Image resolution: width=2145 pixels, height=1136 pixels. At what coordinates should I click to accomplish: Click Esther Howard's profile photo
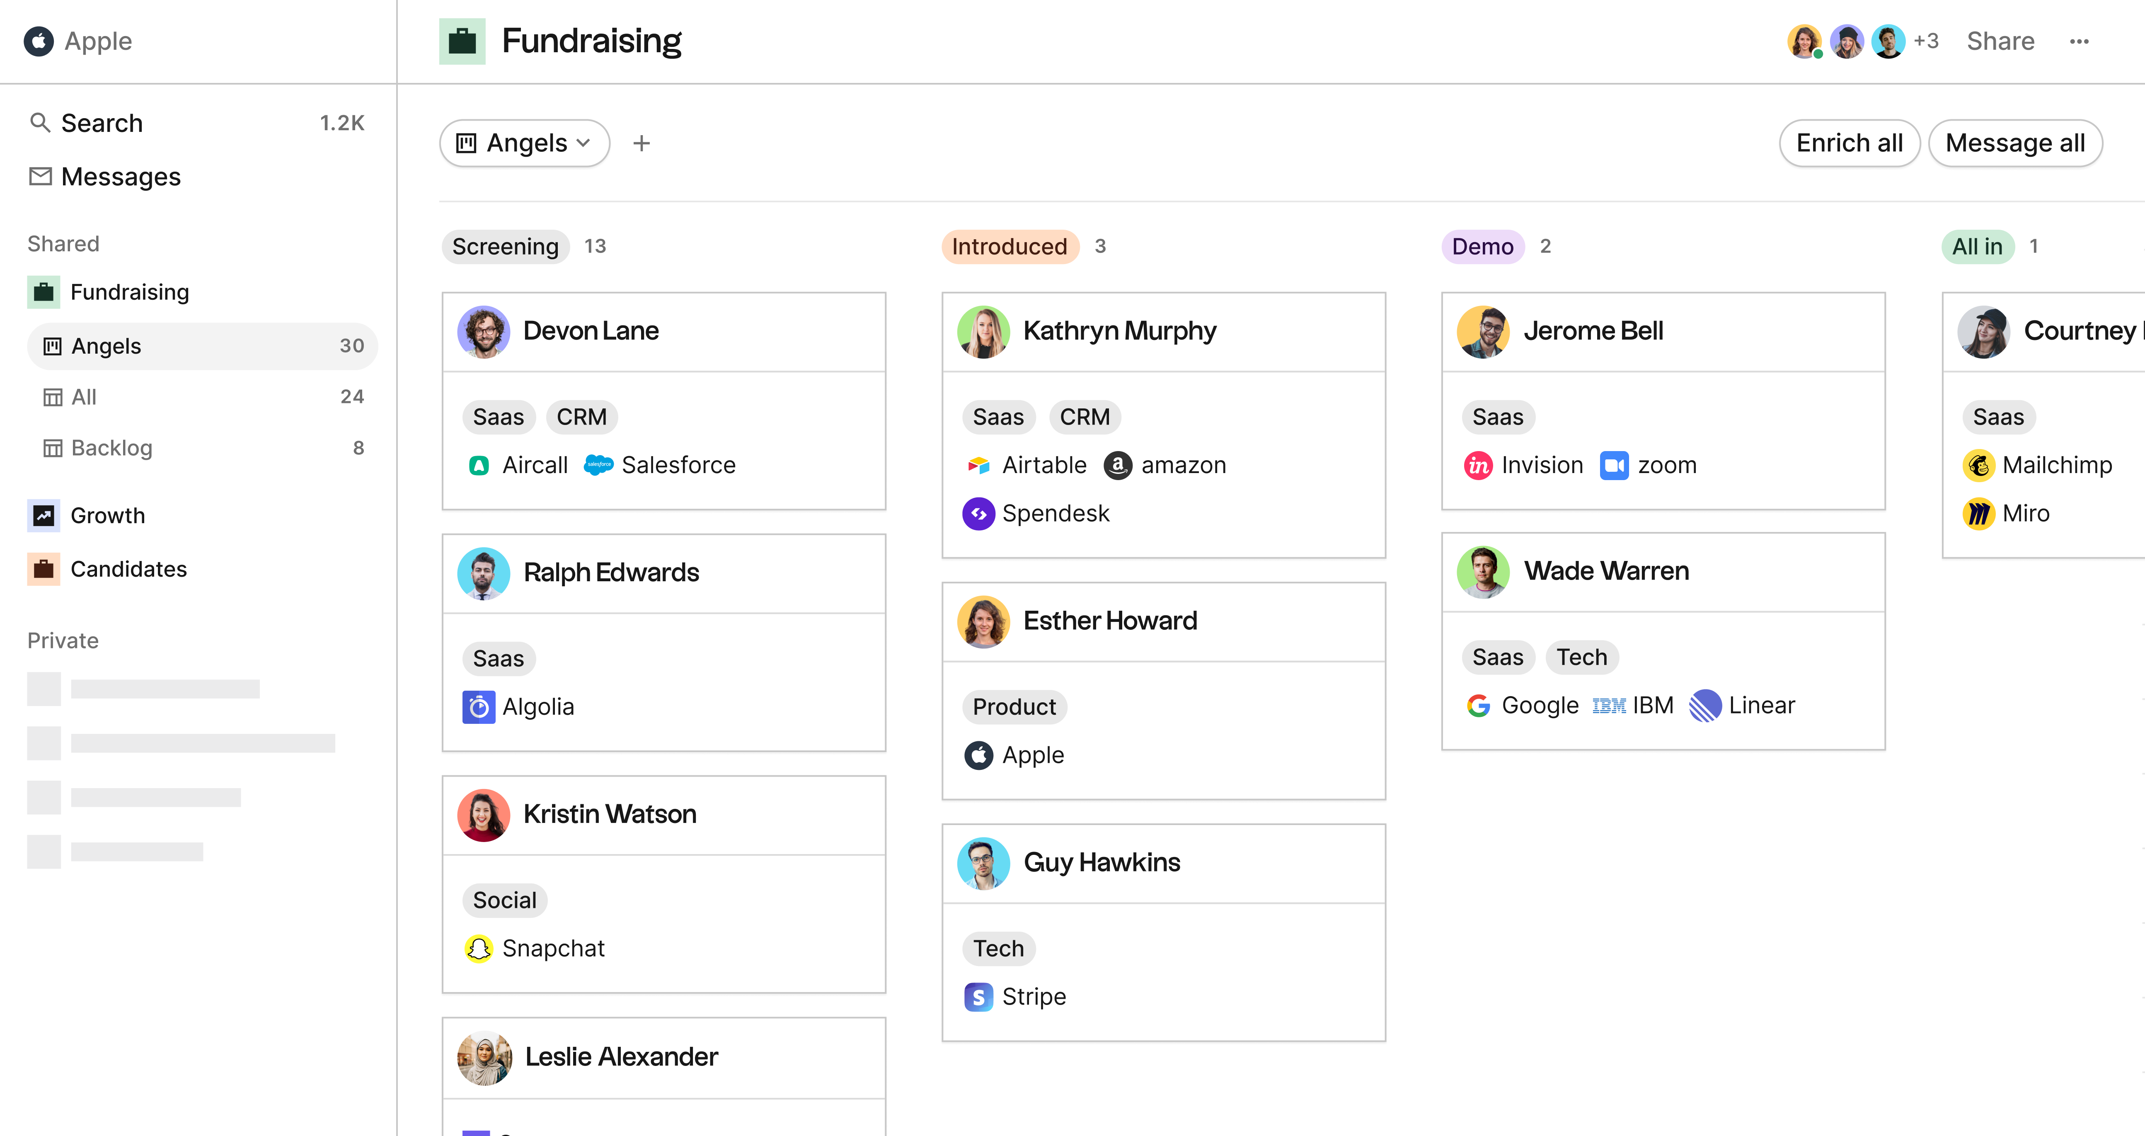(983, 621)
